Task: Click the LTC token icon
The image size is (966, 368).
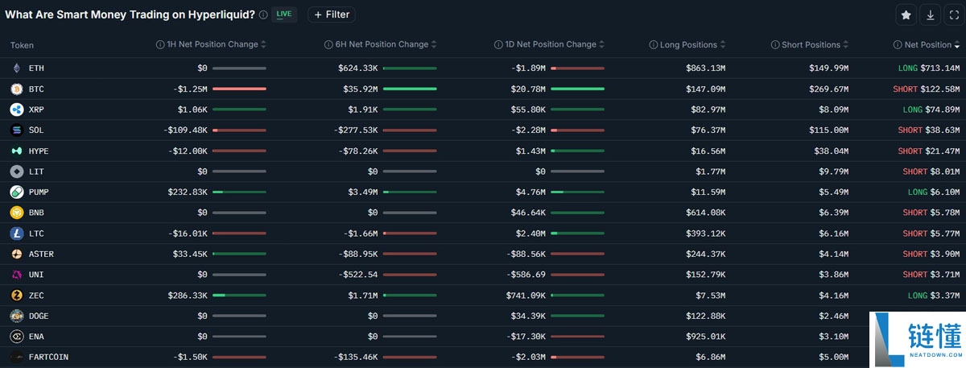Action: (x=16, y=234)
